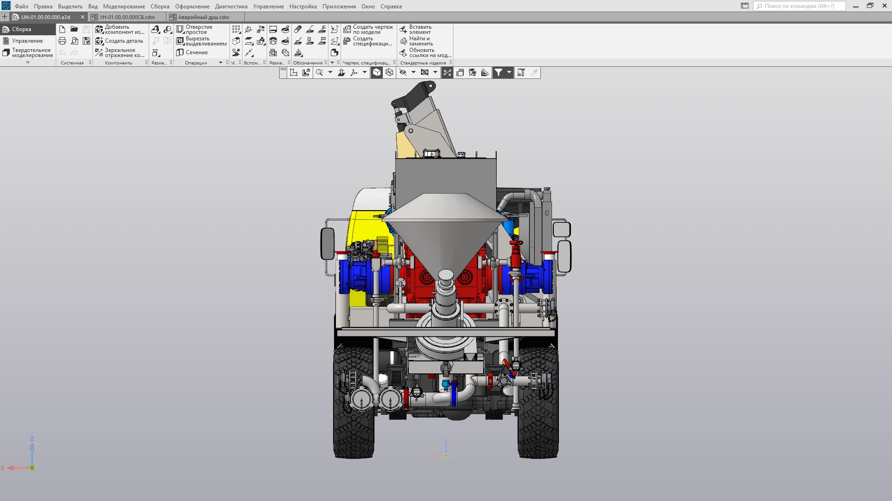Click the zoom magnifier in view toolbar
Viewport: 892px width, 501px height.
[x=319, y=72]
